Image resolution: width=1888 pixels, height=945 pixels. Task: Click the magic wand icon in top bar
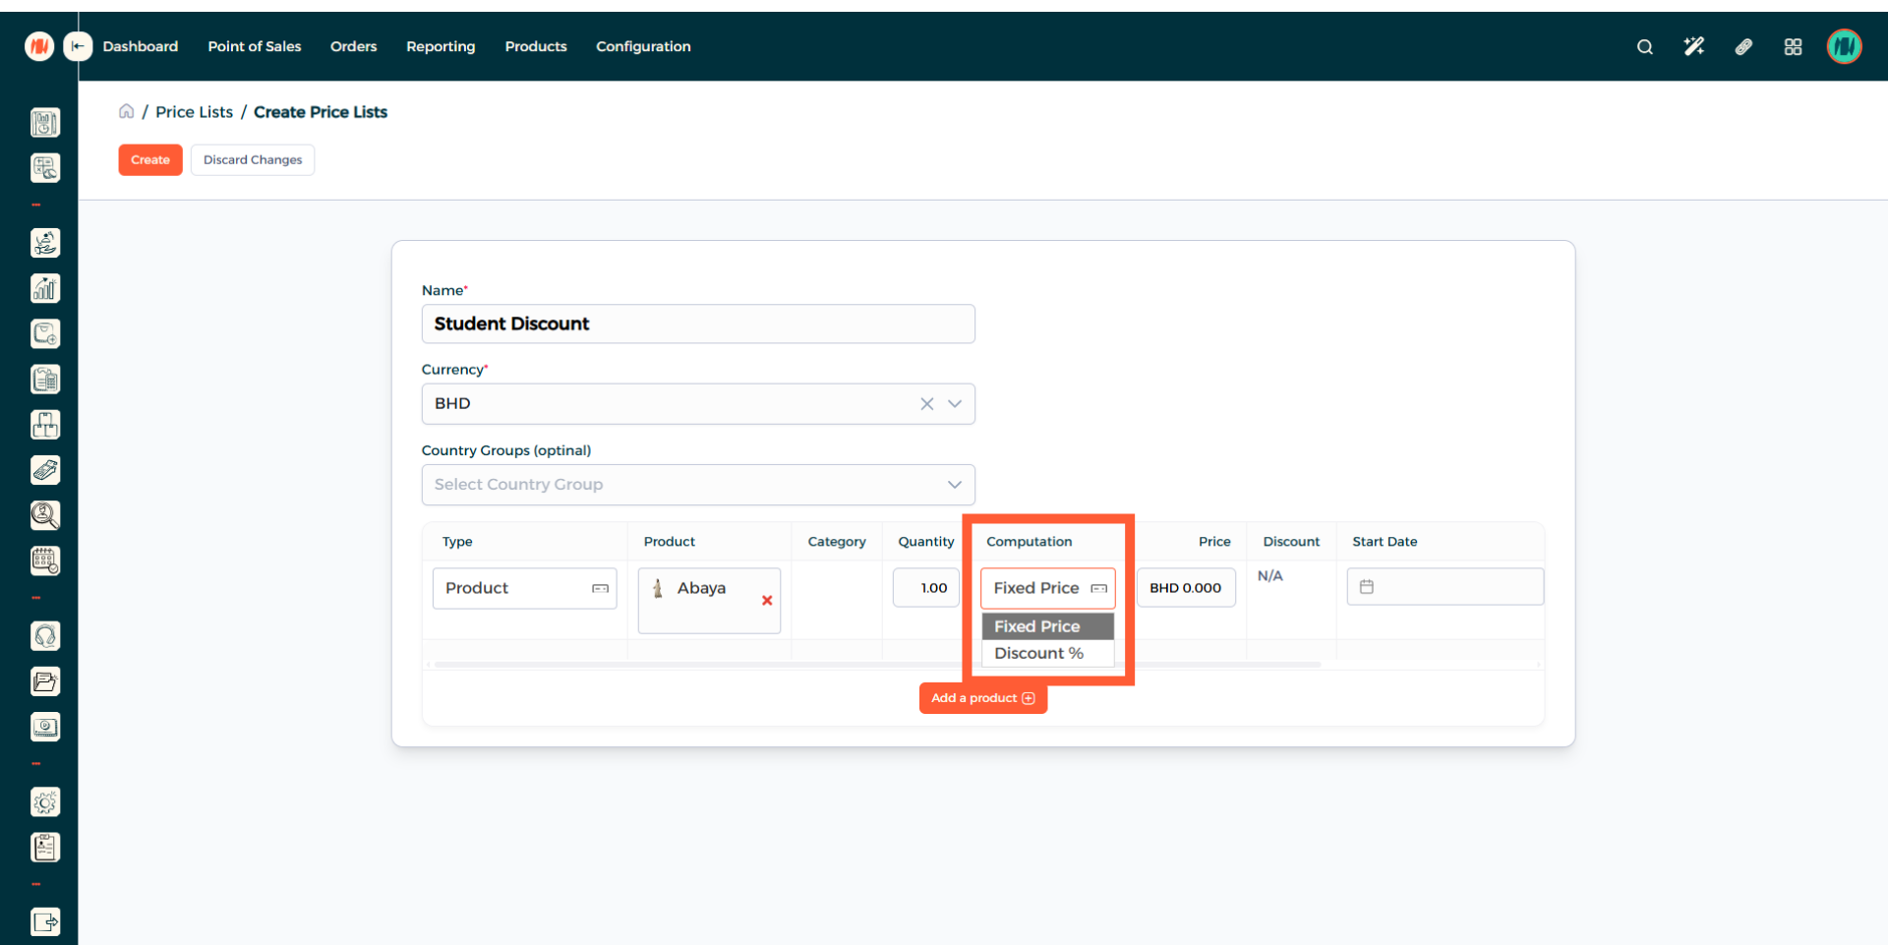[1693, 46]
